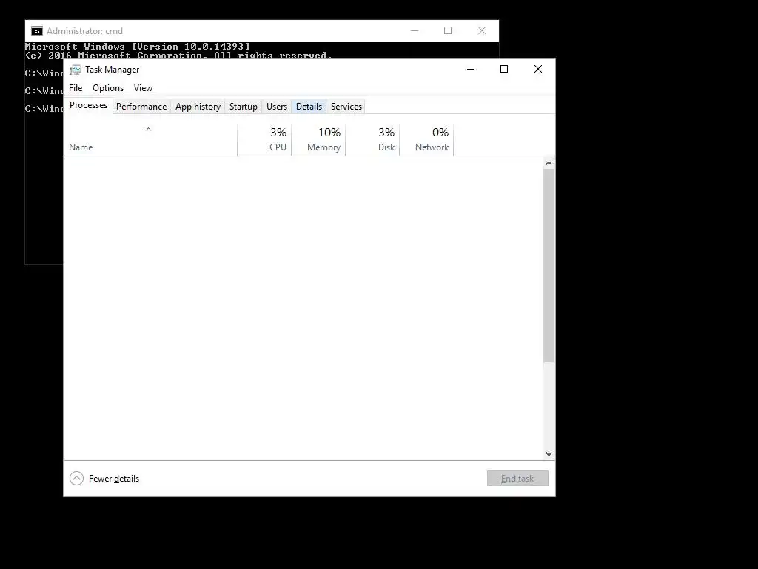The image size is (758, 569).
Task: Minimize the Administrator cmd window
Action: (415, 30)
